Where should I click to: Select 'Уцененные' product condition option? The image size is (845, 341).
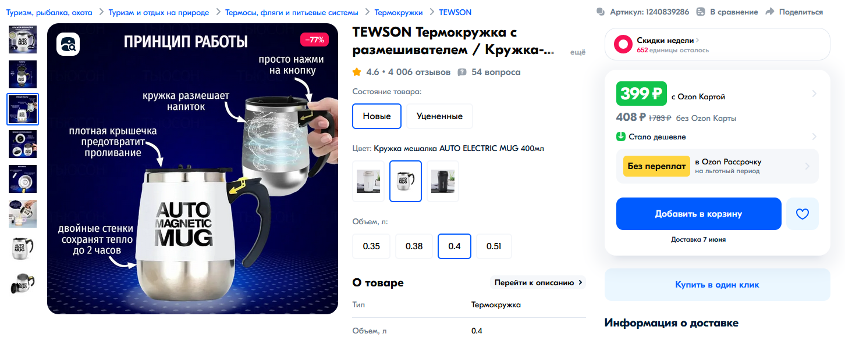(x=439, y=116)
